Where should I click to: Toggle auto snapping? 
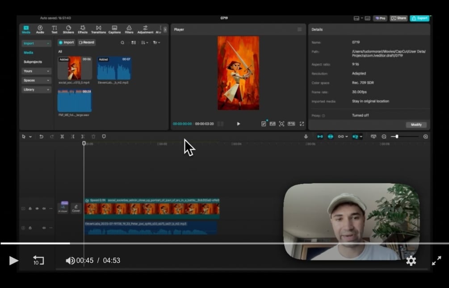point(330,137)
